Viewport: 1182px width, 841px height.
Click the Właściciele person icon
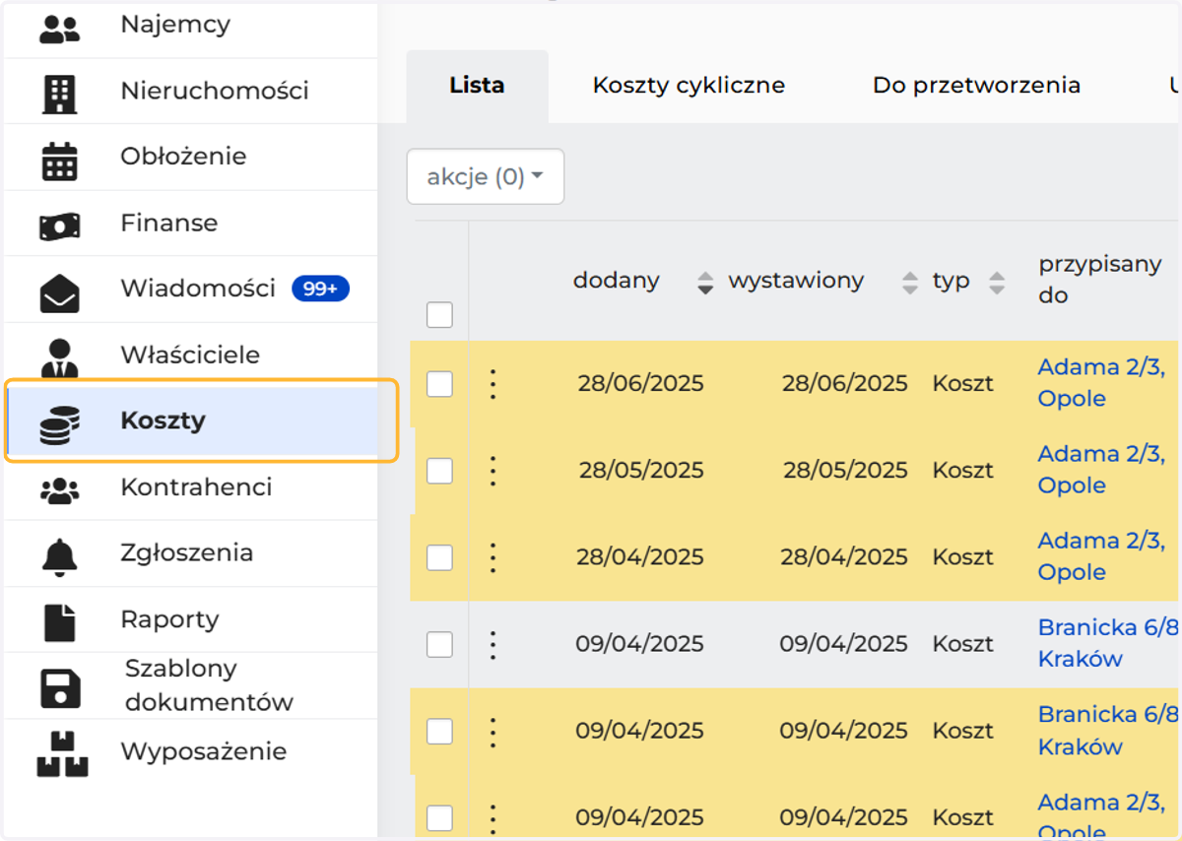(x=59, y=359)
